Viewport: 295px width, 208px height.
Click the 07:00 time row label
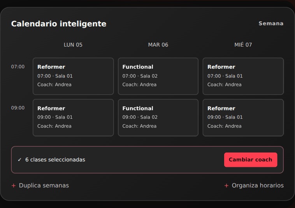pyautogui.click(x=18, y=67)
